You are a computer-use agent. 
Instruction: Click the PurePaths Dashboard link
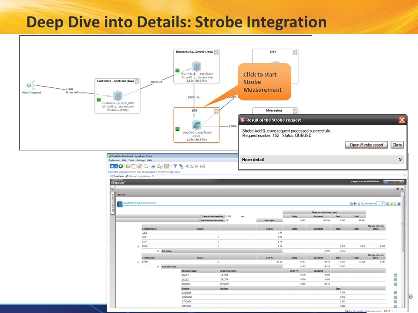(118, 172)
